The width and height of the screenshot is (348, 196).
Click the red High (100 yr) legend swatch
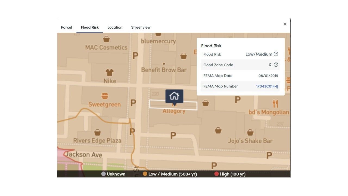click(216, 174)
